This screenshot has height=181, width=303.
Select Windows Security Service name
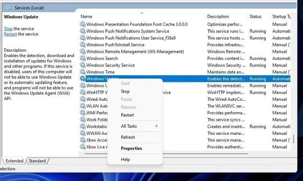[110, 65]
